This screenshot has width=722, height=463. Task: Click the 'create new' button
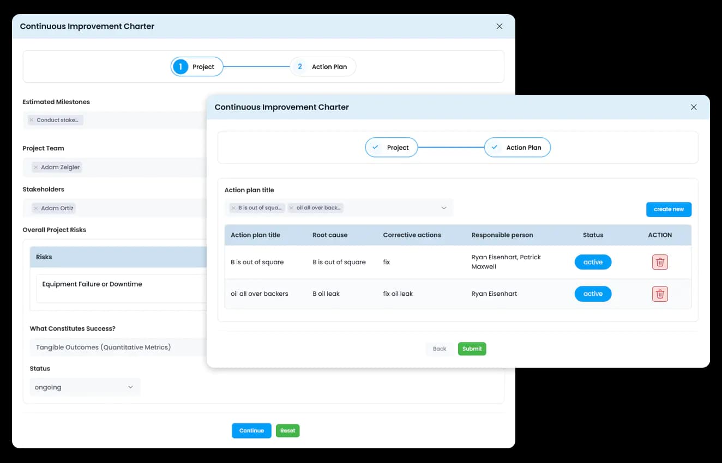pyautogui.click(x=669, y=209)
